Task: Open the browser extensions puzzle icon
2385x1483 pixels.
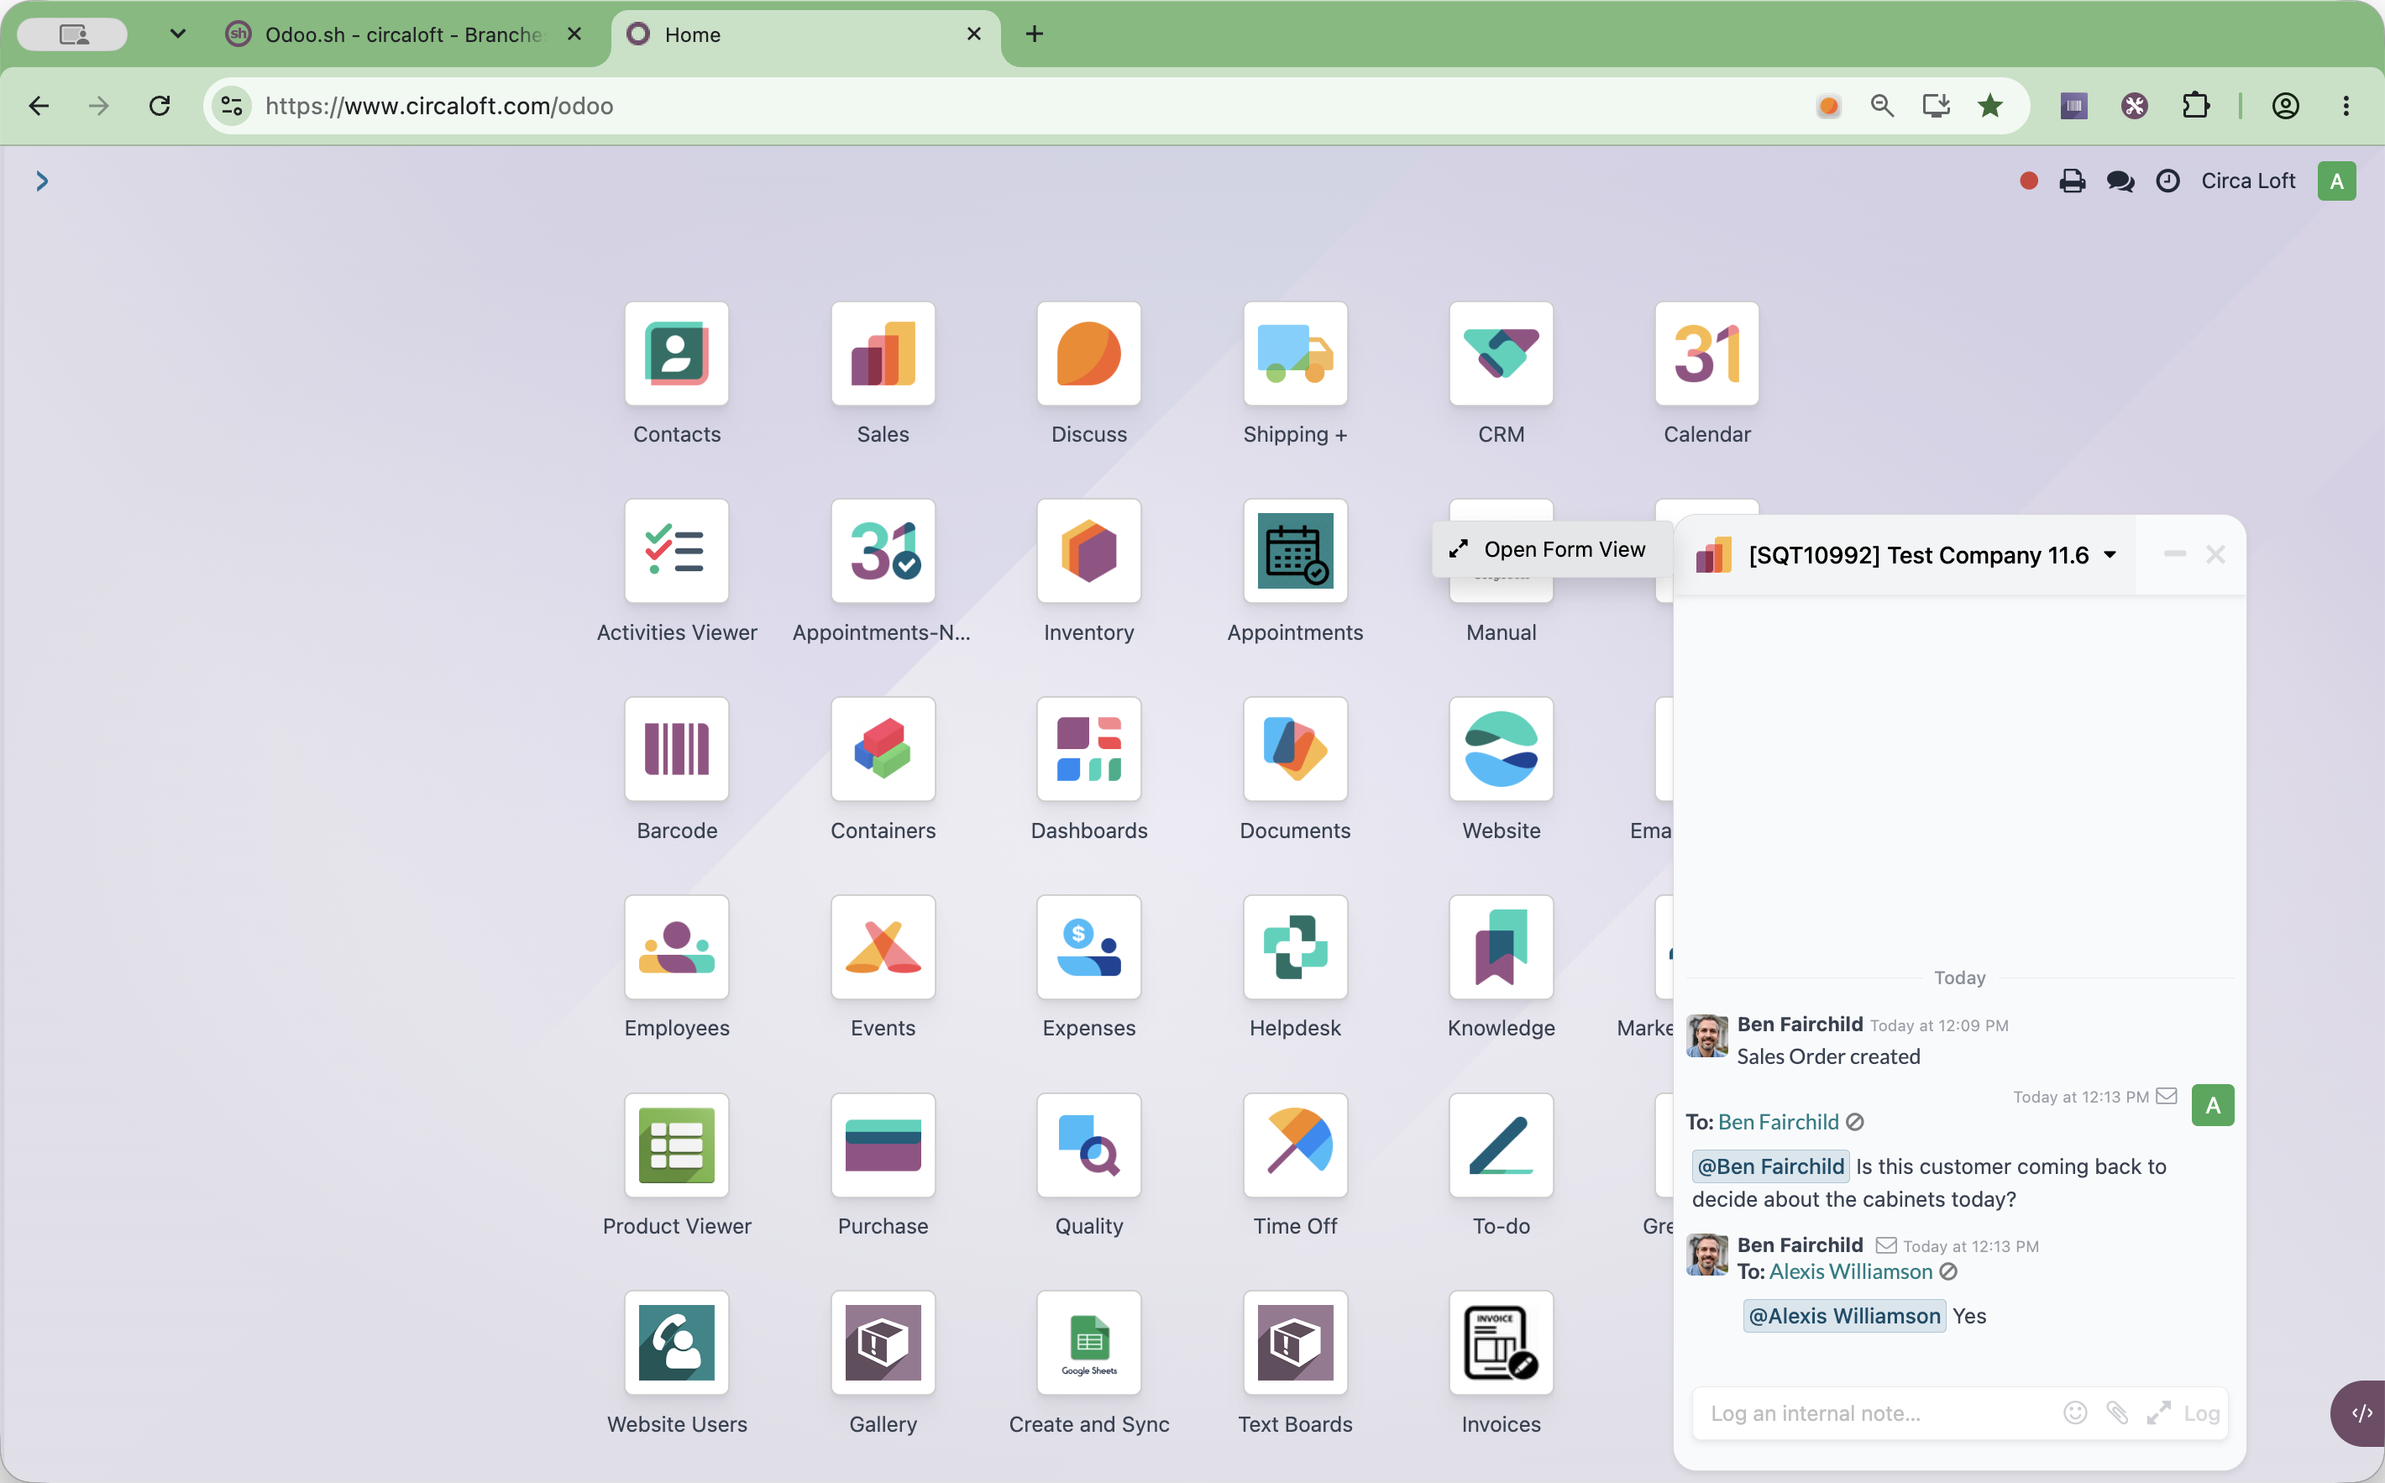Action: [x=2196, y=106]
